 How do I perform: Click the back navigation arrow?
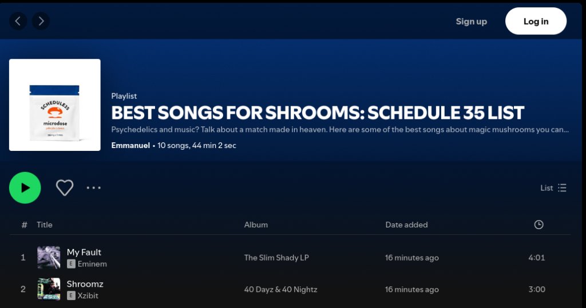18,21
